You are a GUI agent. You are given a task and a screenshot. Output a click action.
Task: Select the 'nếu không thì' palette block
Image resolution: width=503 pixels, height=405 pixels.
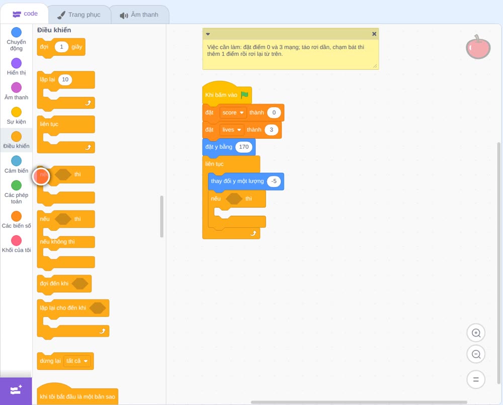66,240
